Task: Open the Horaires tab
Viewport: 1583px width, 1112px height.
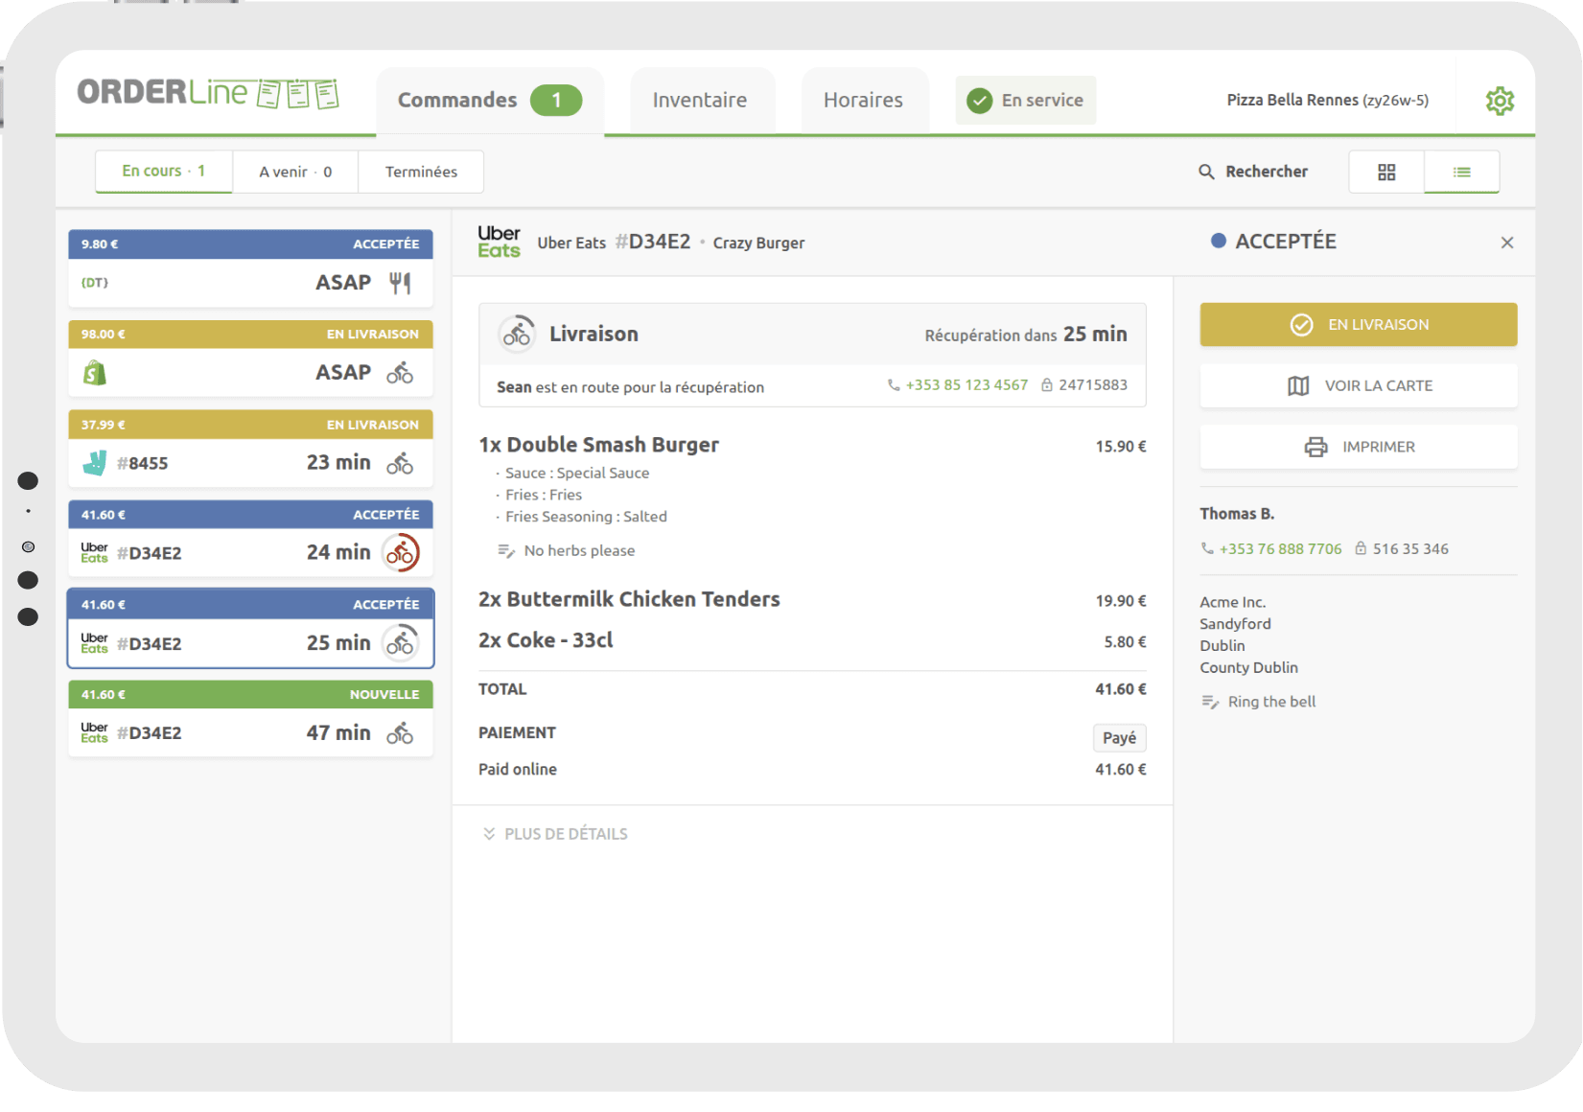Action: (x=861, y=99)
